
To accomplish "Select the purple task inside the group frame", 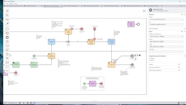I will click(92, 84).
